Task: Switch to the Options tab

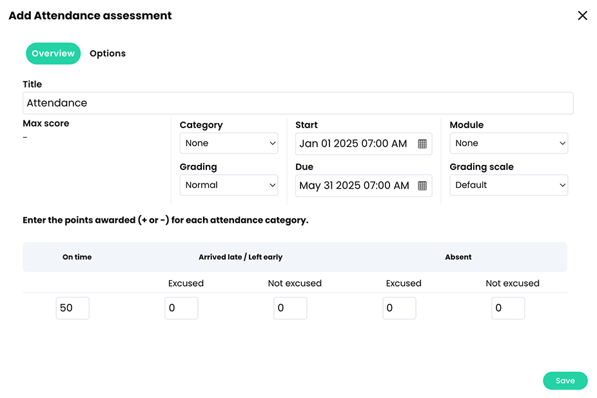Action: [108, 53]
